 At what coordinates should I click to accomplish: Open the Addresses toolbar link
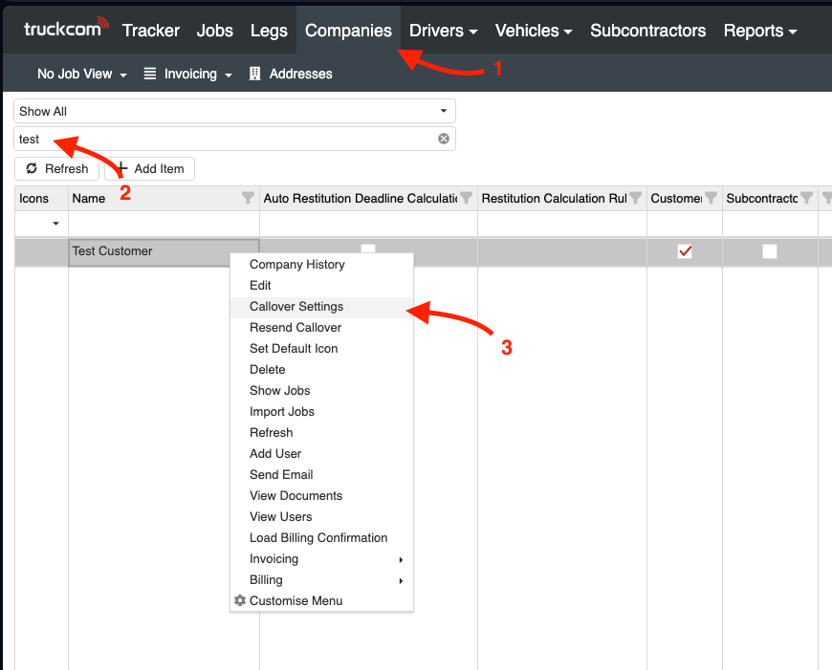pos(291,74)
